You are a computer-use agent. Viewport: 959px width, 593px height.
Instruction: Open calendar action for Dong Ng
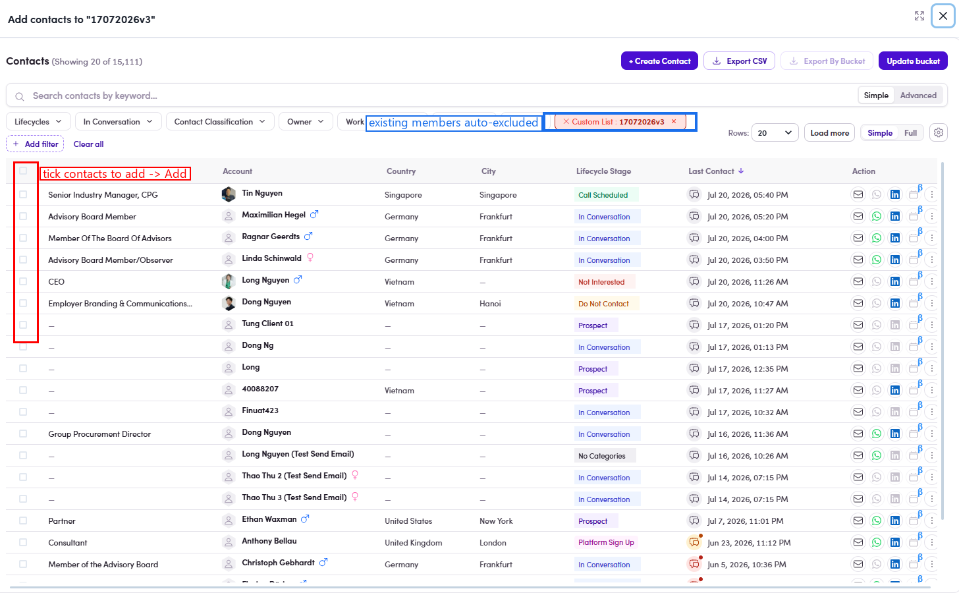point(915,345)
